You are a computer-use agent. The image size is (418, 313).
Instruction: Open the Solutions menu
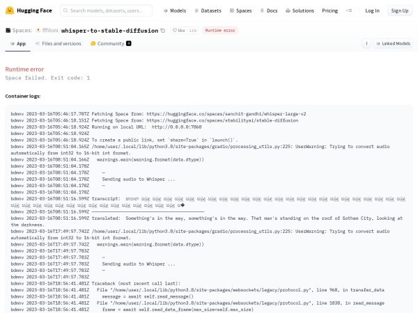pos(300,10)
